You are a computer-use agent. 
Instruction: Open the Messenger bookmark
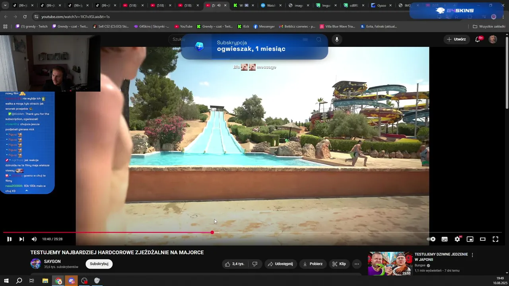pyautogui.click(x=264, y=27)
